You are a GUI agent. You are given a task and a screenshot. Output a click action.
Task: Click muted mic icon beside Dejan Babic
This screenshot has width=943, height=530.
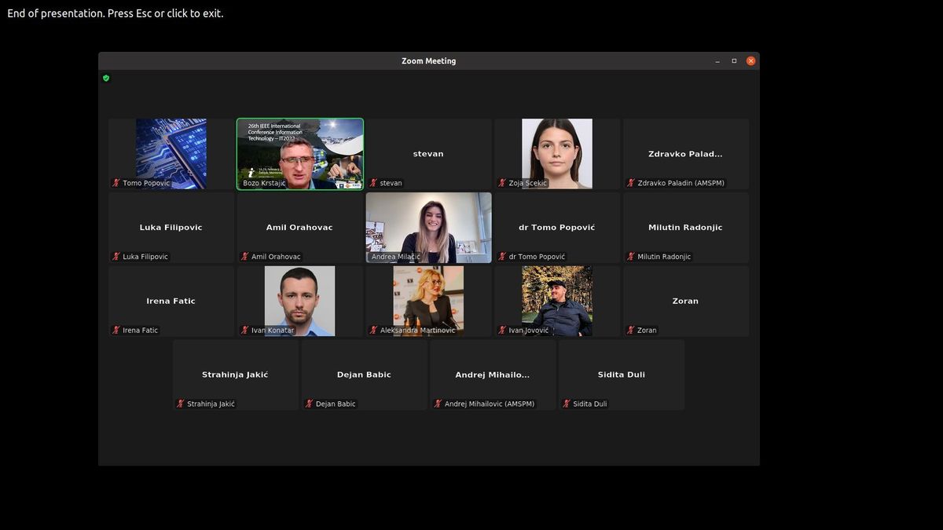(310, 404)
